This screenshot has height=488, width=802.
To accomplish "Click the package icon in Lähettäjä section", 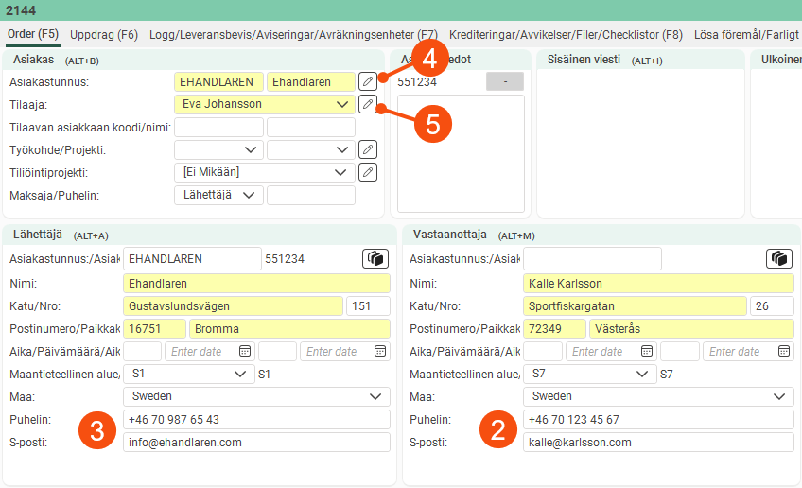I will click(x=375, y=258).
